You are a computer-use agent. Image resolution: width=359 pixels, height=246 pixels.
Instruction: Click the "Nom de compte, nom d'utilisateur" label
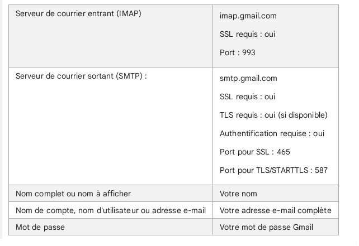111,210
